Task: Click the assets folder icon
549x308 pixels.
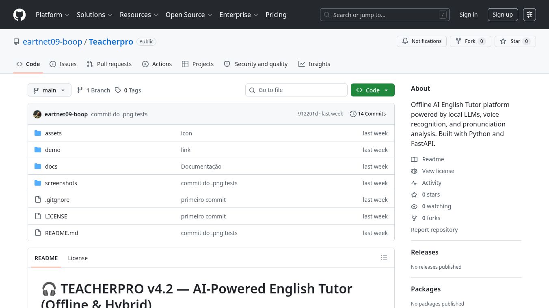Action: pyautogui.click(x=38, y=133)
